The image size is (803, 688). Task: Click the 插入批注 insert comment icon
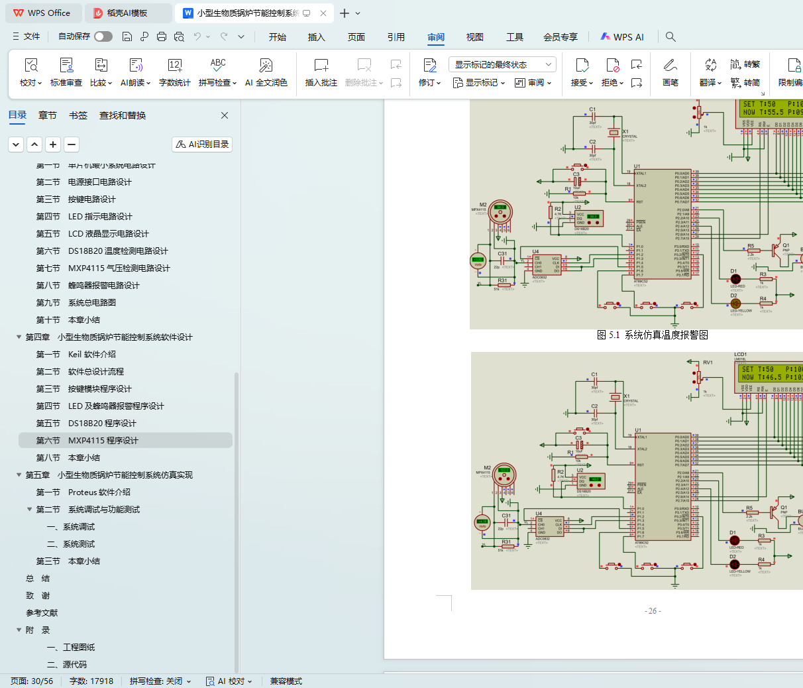pos(321,66)
